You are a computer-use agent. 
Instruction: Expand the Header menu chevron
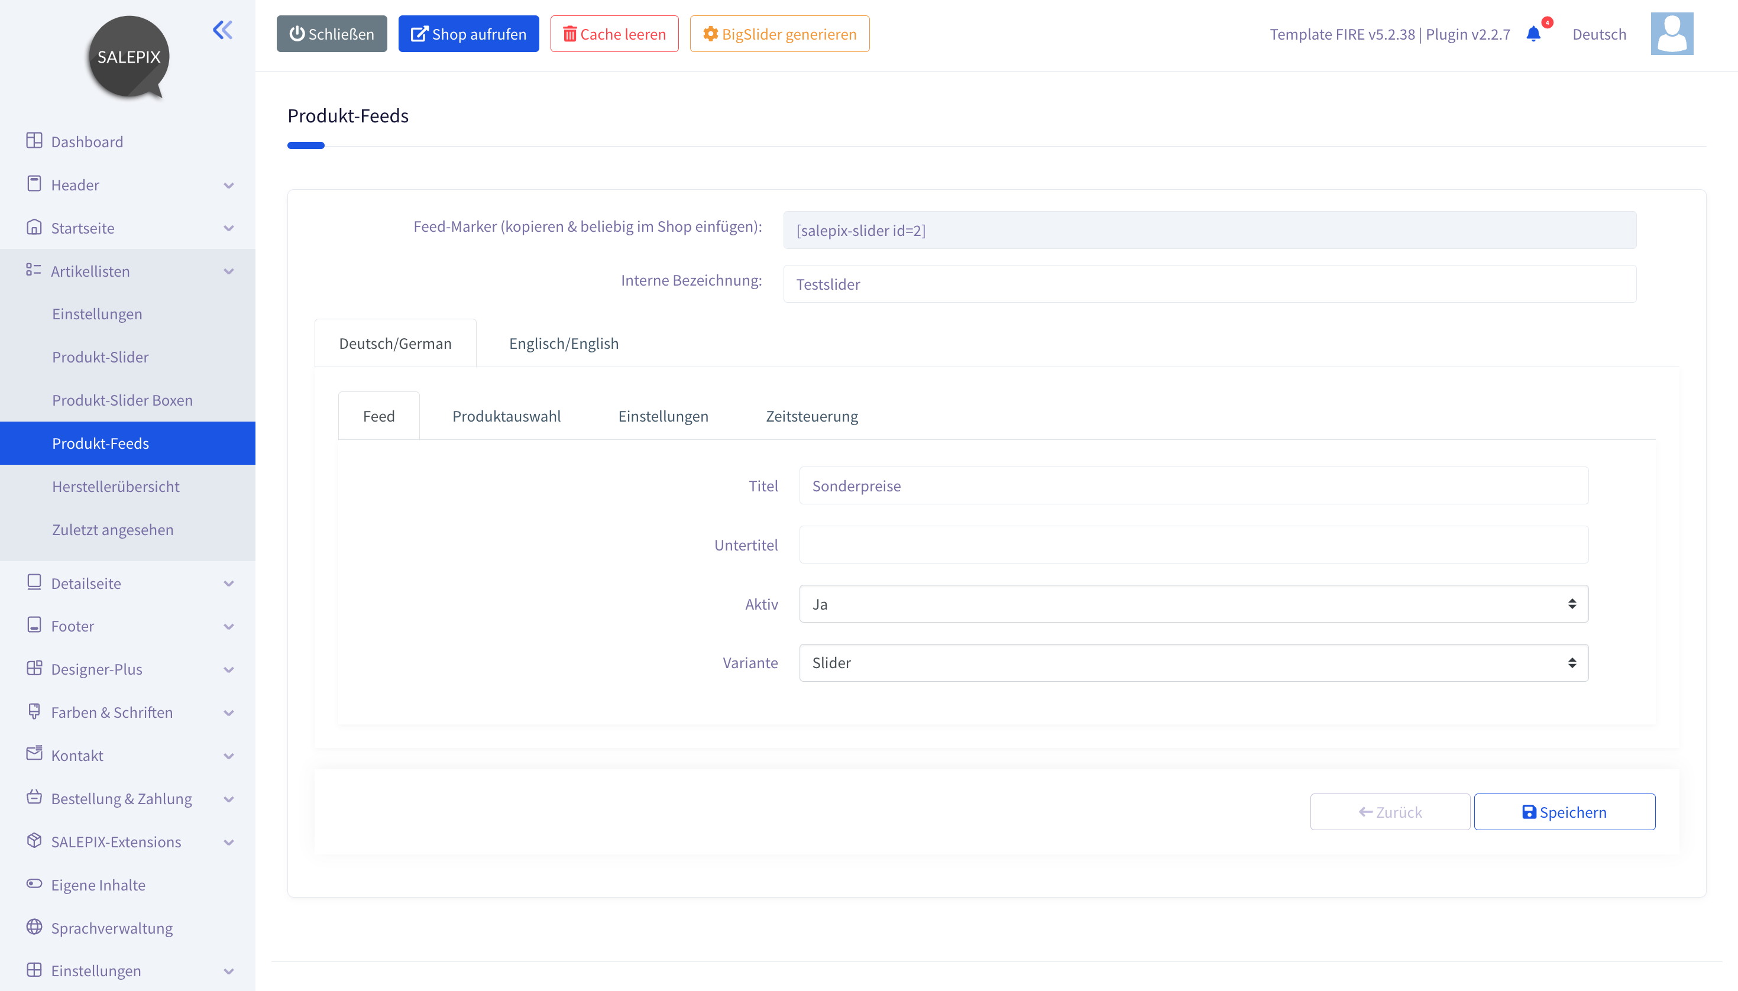click(x=229, y=185)
